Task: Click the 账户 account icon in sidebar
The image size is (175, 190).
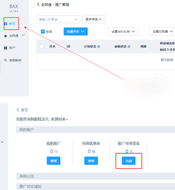Action: point(6,48)
